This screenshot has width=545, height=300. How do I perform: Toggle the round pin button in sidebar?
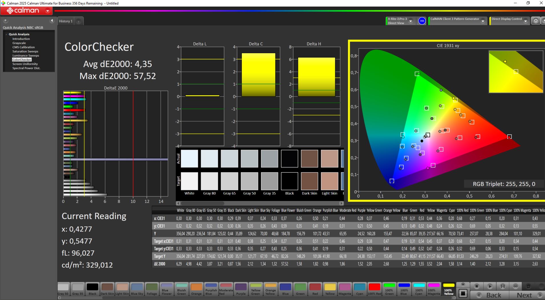coord(5,21)
